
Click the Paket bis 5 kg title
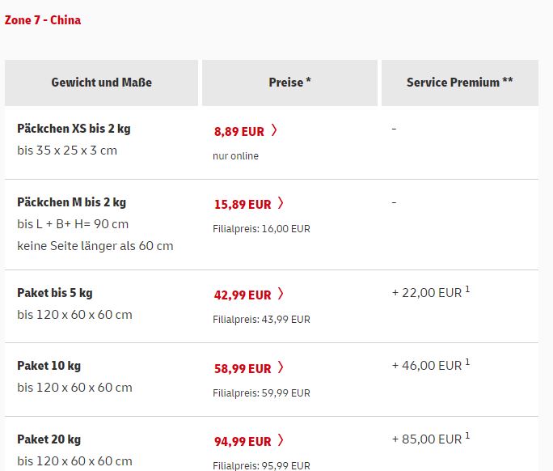[x=55, y=293]
